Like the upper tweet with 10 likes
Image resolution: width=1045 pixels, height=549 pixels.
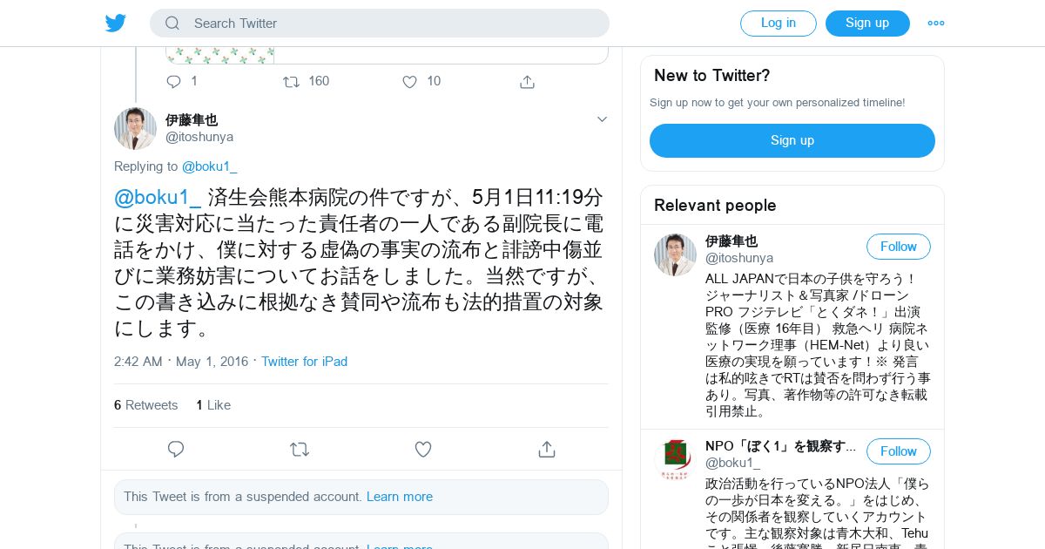coord(409,81)
